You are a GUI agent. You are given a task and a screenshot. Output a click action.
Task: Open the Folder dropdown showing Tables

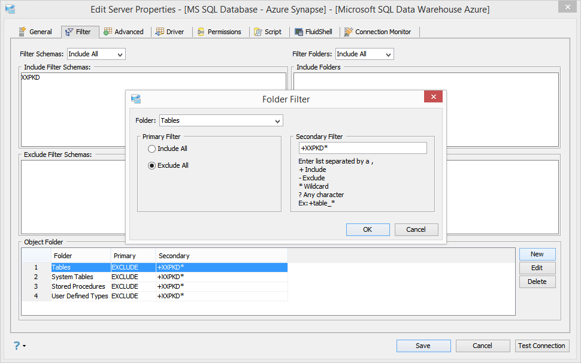tap(221, 120)
